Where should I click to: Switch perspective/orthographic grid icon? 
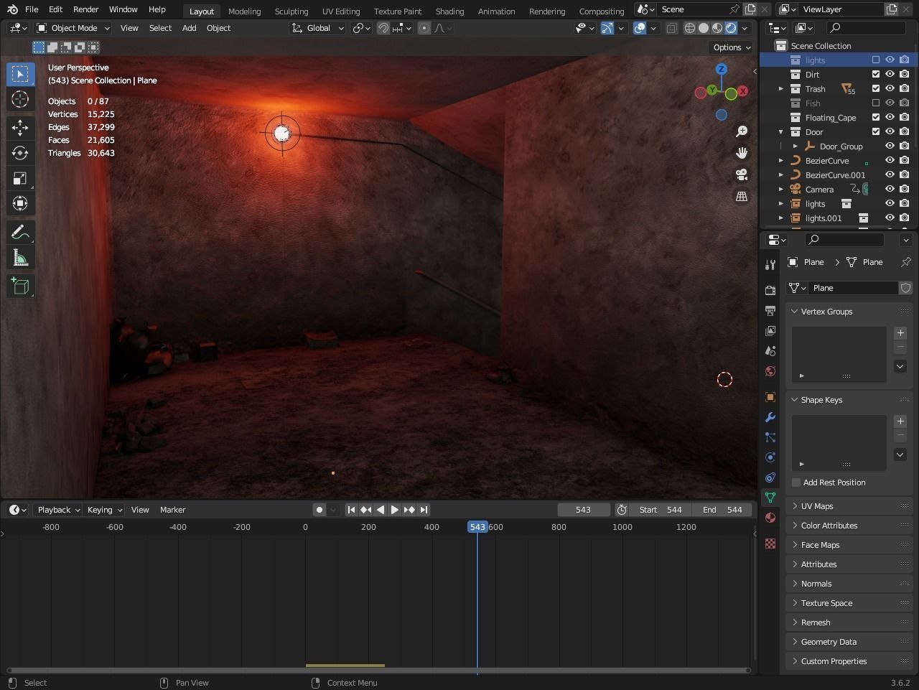(x=742, y=196)
